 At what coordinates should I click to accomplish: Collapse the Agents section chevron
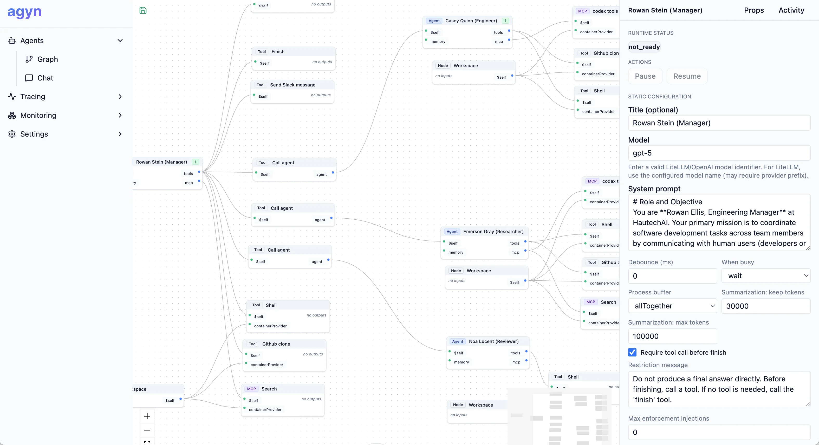(x=120, y=41)
